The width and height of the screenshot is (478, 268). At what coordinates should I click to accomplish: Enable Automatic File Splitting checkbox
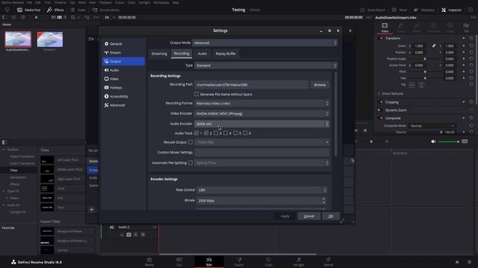[190, 163]
